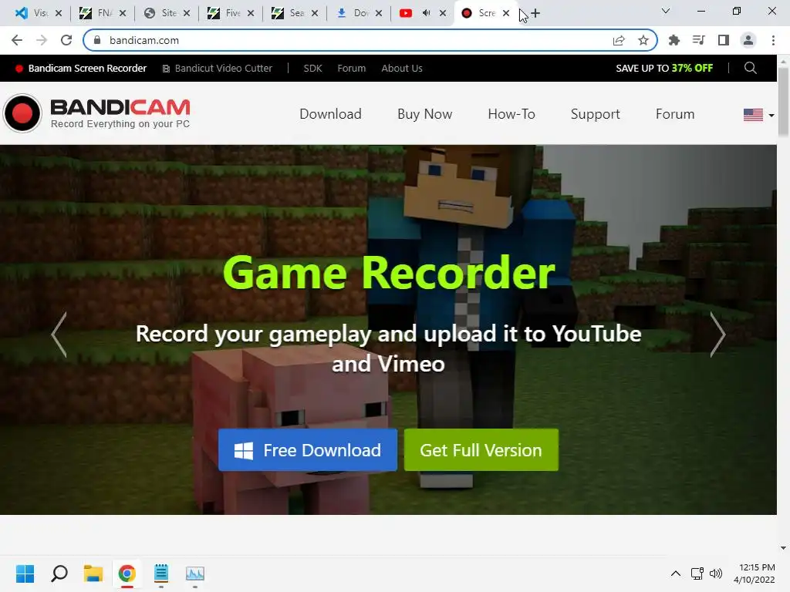The image size is (790, 592).
Task: Close the Visual Studio Code tab
Action: 59,13
